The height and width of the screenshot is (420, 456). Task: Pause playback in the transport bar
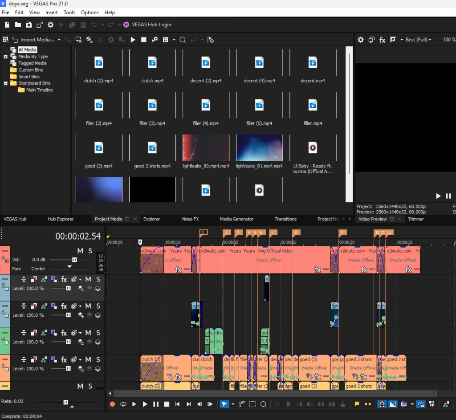click(x=156, y=404)
